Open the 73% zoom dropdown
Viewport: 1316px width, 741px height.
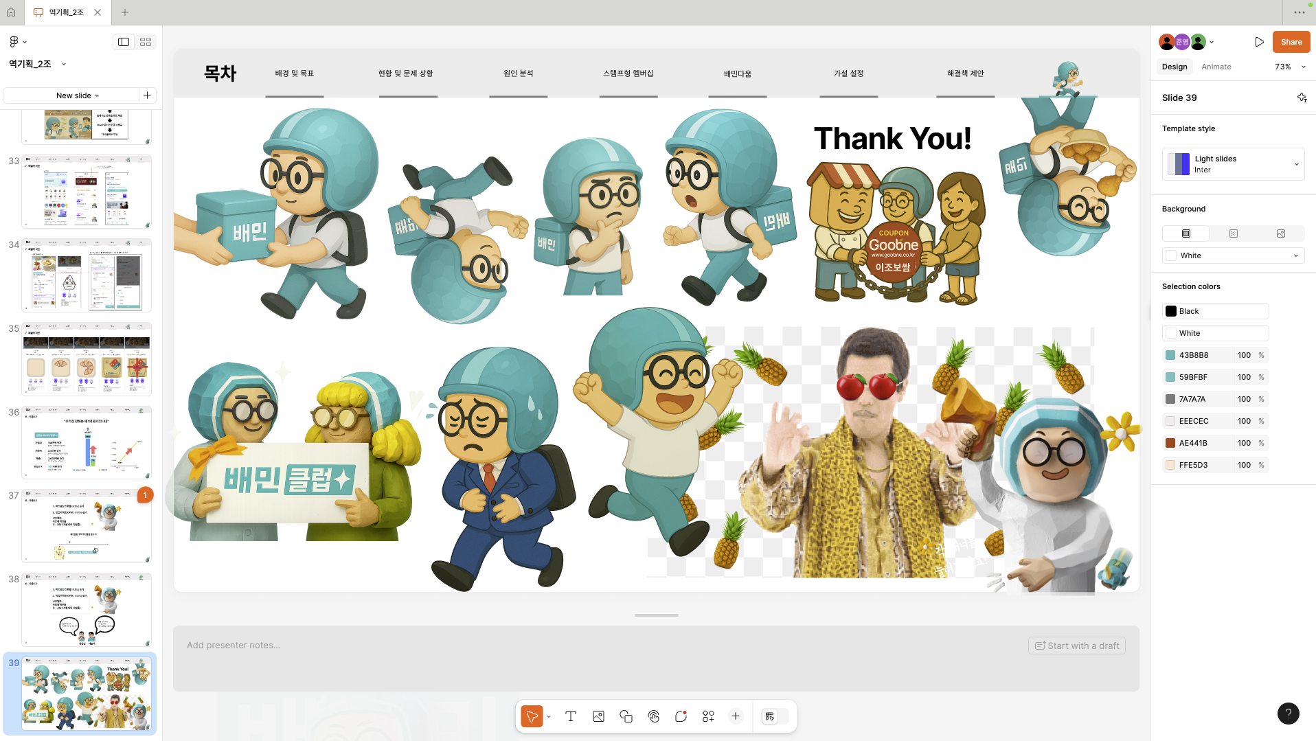(1291, 67)
